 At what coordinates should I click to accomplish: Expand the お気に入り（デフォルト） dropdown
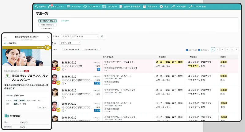pyautogui.click(x=80, y=36)
